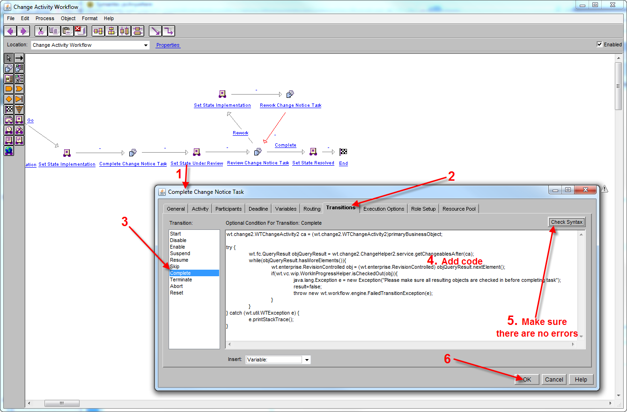This screenshot has width=627, height=412.
Task: Select the Abort transition in the list
Action: (x=194, y=286)
